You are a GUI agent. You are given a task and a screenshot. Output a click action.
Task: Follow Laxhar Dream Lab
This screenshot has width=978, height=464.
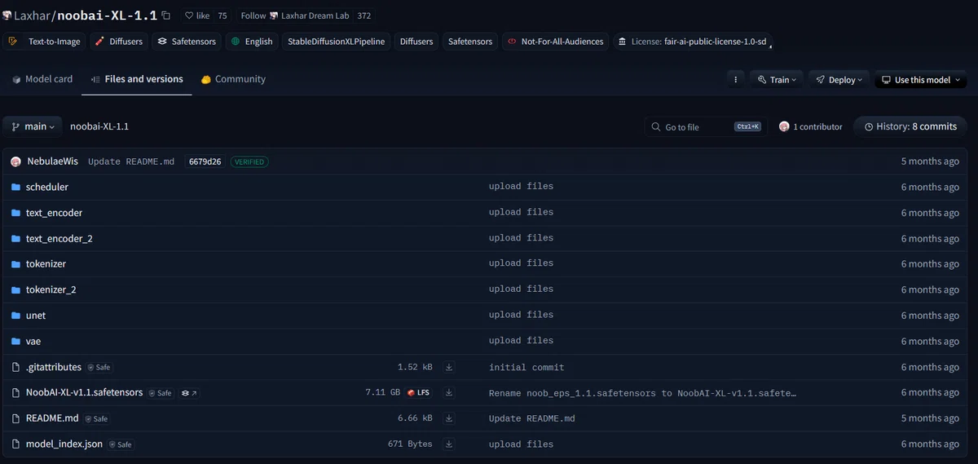(x=295, y=15)
